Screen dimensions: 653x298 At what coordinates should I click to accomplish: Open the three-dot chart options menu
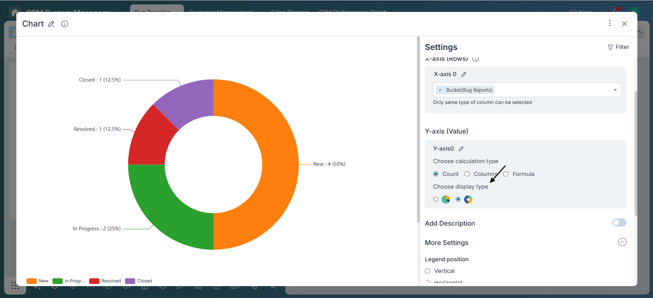point(609,23)
